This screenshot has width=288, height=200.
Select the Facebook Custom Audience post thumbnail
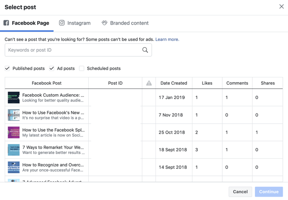[x=13, y=98]
